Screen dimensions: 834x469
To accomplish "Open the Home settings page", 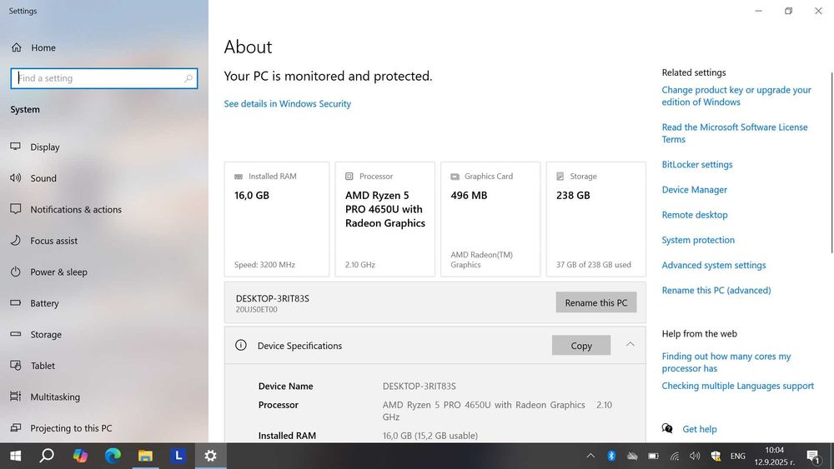I will tap(33, 47).
